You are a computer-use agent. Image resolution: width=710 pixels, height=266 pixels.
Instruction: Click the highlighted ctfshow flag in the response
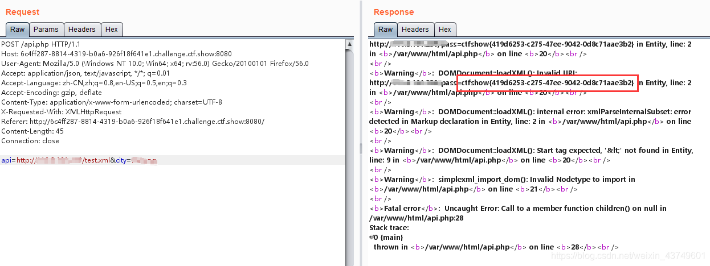[548, 83]
